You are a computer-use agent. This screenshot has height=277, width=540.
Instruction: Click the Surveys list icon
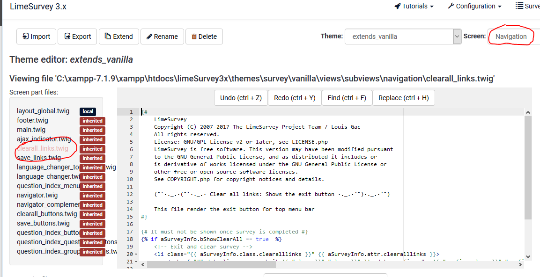[519, 6]
